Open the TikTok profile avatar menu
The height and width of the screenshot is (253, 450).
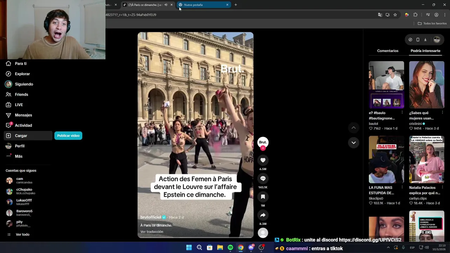(x=437, y=40)
